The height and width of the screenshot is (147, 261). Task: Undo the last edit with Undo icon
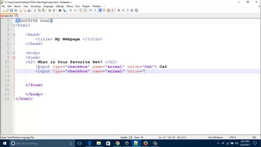(49, 11)
